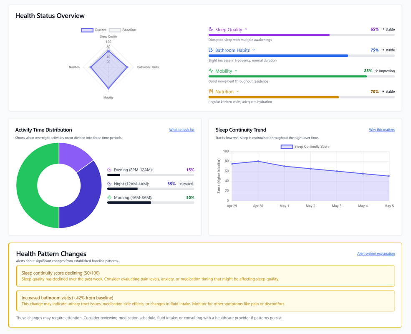Screen dimensions: 411x334
Task: Click the Bathroom Habits label
Action: [232, 50]
